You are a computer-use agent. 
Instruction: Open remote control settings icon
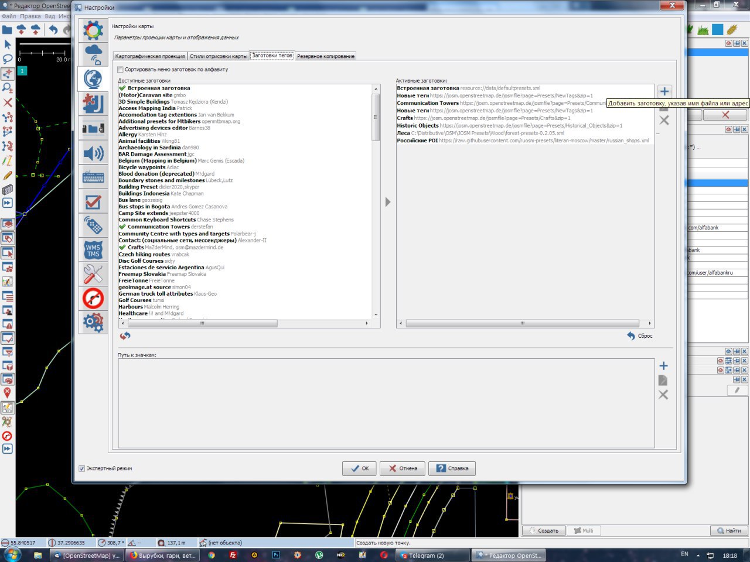pos(93,225)
